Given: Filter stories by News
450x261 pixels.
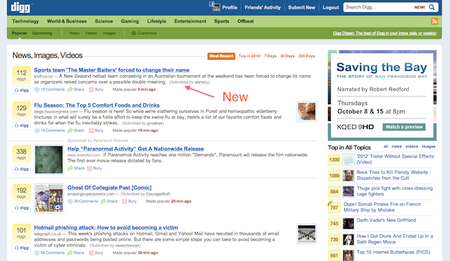Looking at the screenshot, I should point(75,33).
